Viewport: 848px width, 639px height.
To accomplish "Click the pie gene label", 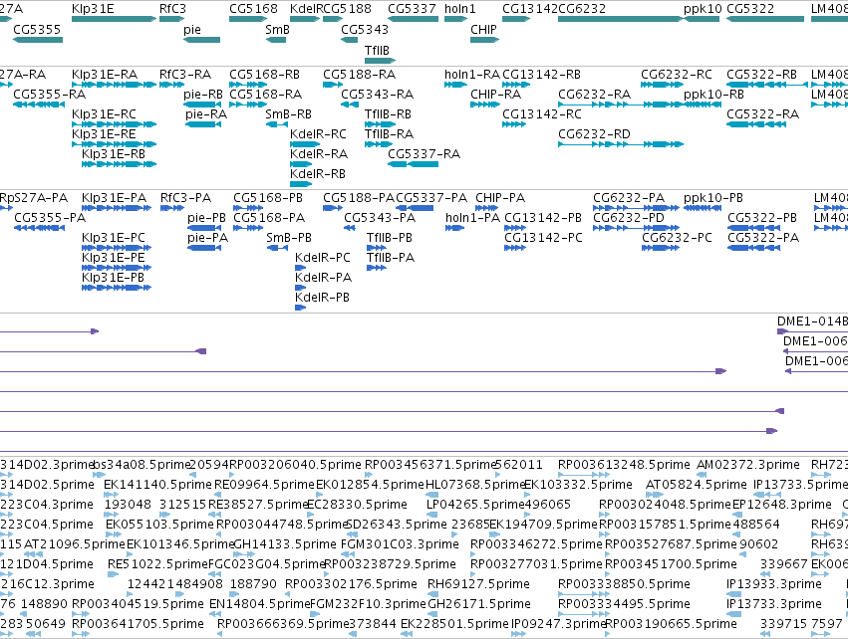I will pos(192,29).
